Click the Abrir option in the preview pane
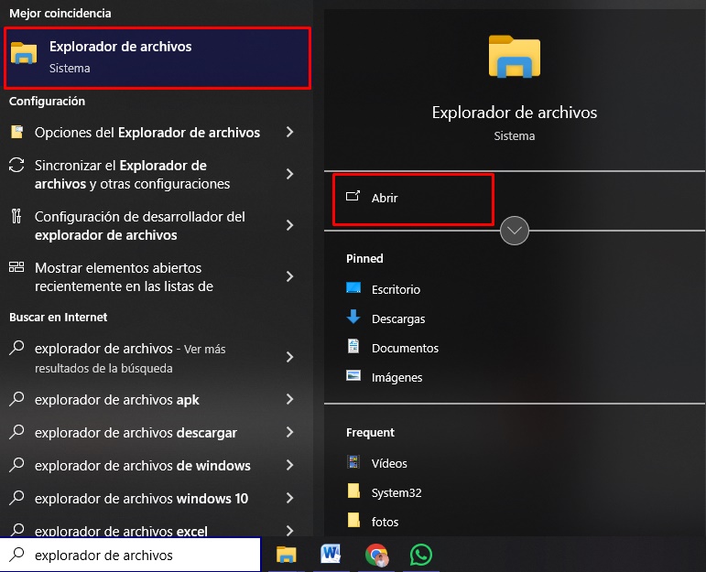This screenshot has width=706, height=572. [413, 199]
